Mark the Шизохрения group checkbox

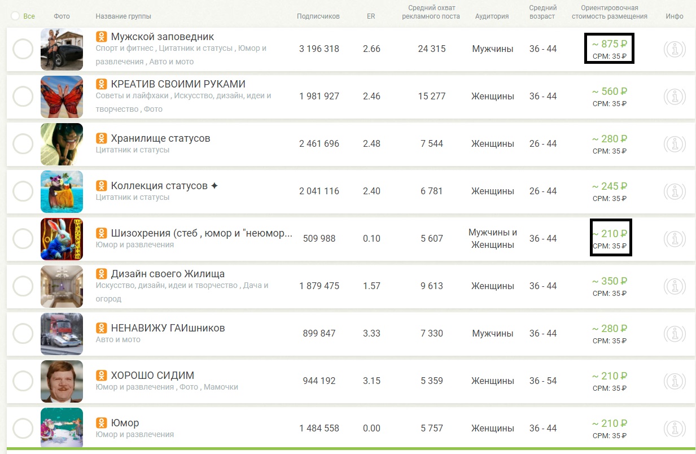[23, 239]
